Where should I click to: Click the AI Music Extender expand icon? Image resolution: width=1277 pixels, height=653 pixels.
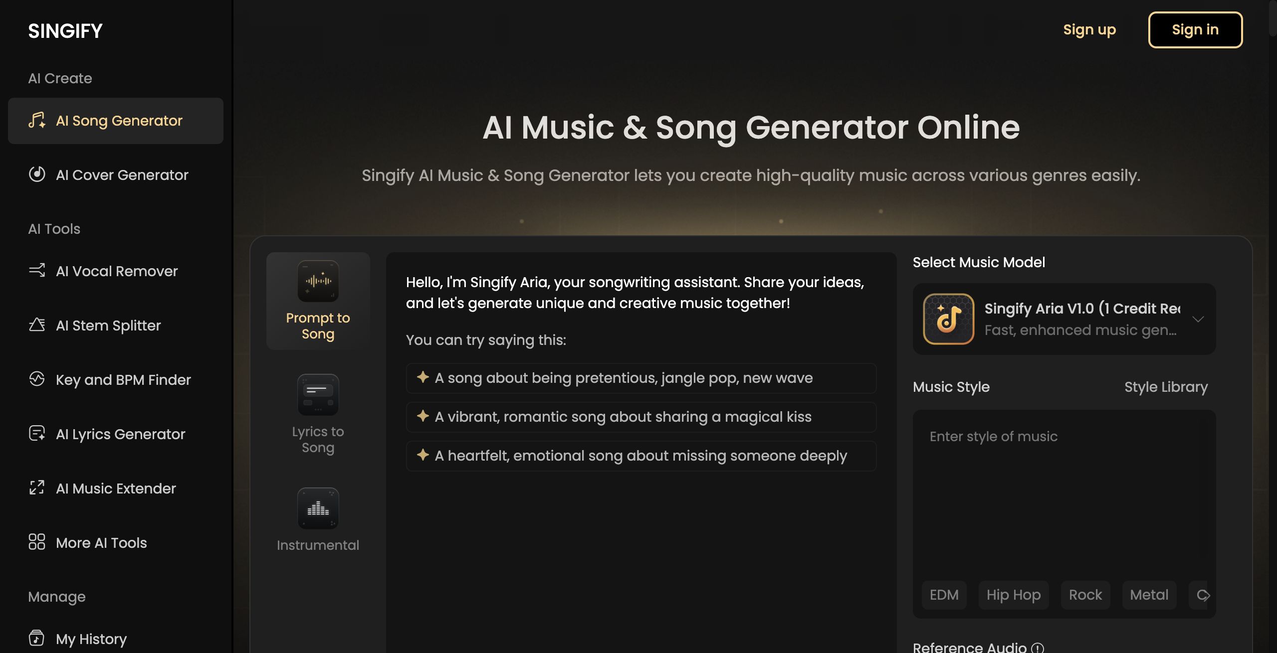click(x=37, y=488)
